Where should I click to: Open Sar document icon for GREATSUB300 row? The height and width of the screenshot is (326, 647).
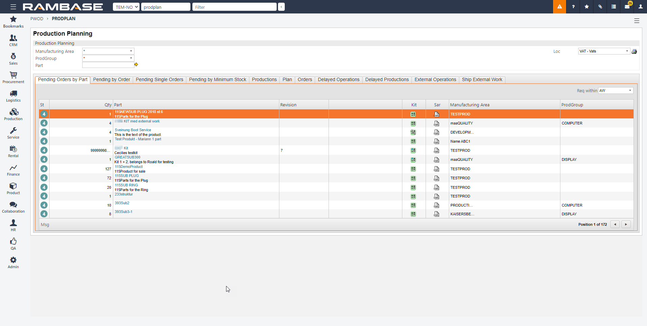436,160
